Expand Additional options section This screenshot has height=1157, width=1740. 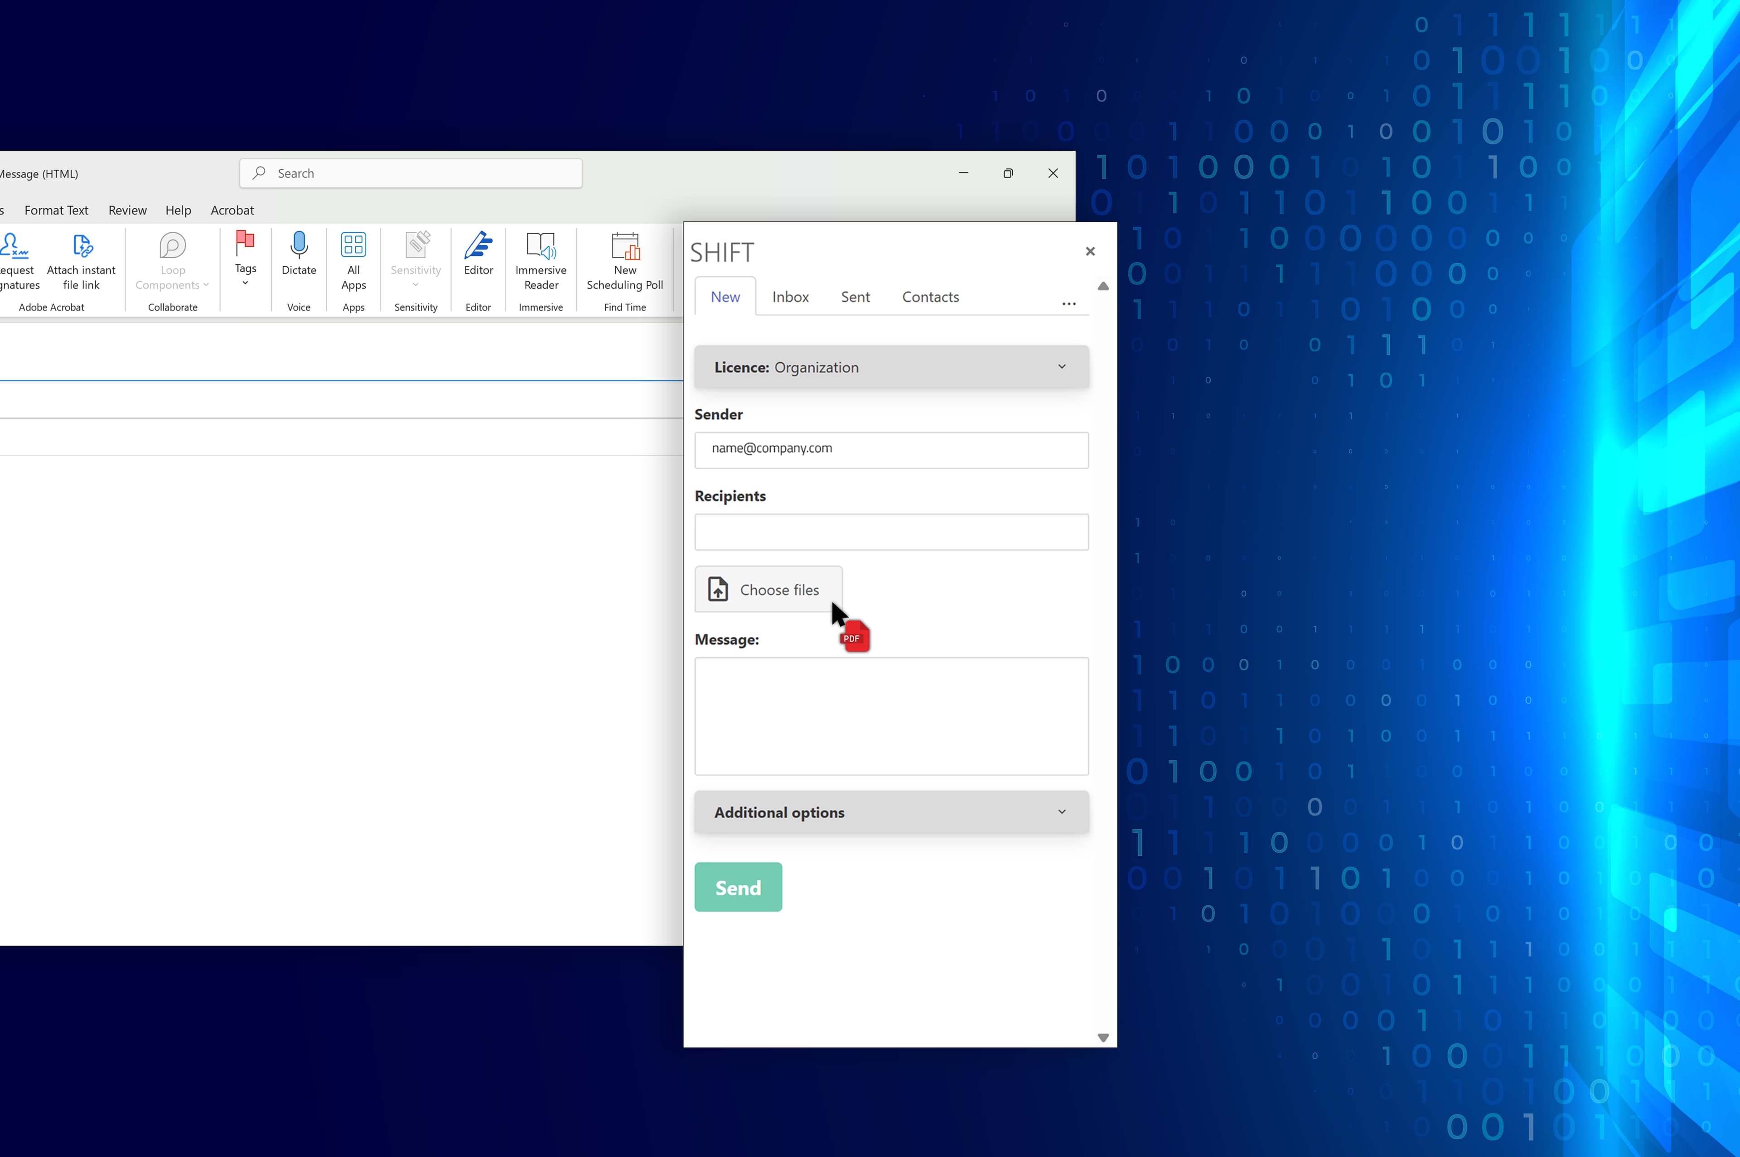click(1062, 811)
